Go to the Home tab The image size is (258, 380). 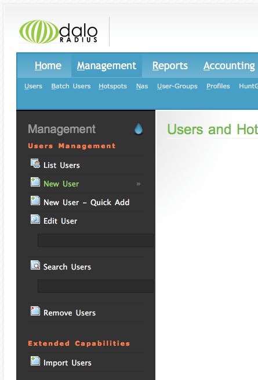coord(48,66)
